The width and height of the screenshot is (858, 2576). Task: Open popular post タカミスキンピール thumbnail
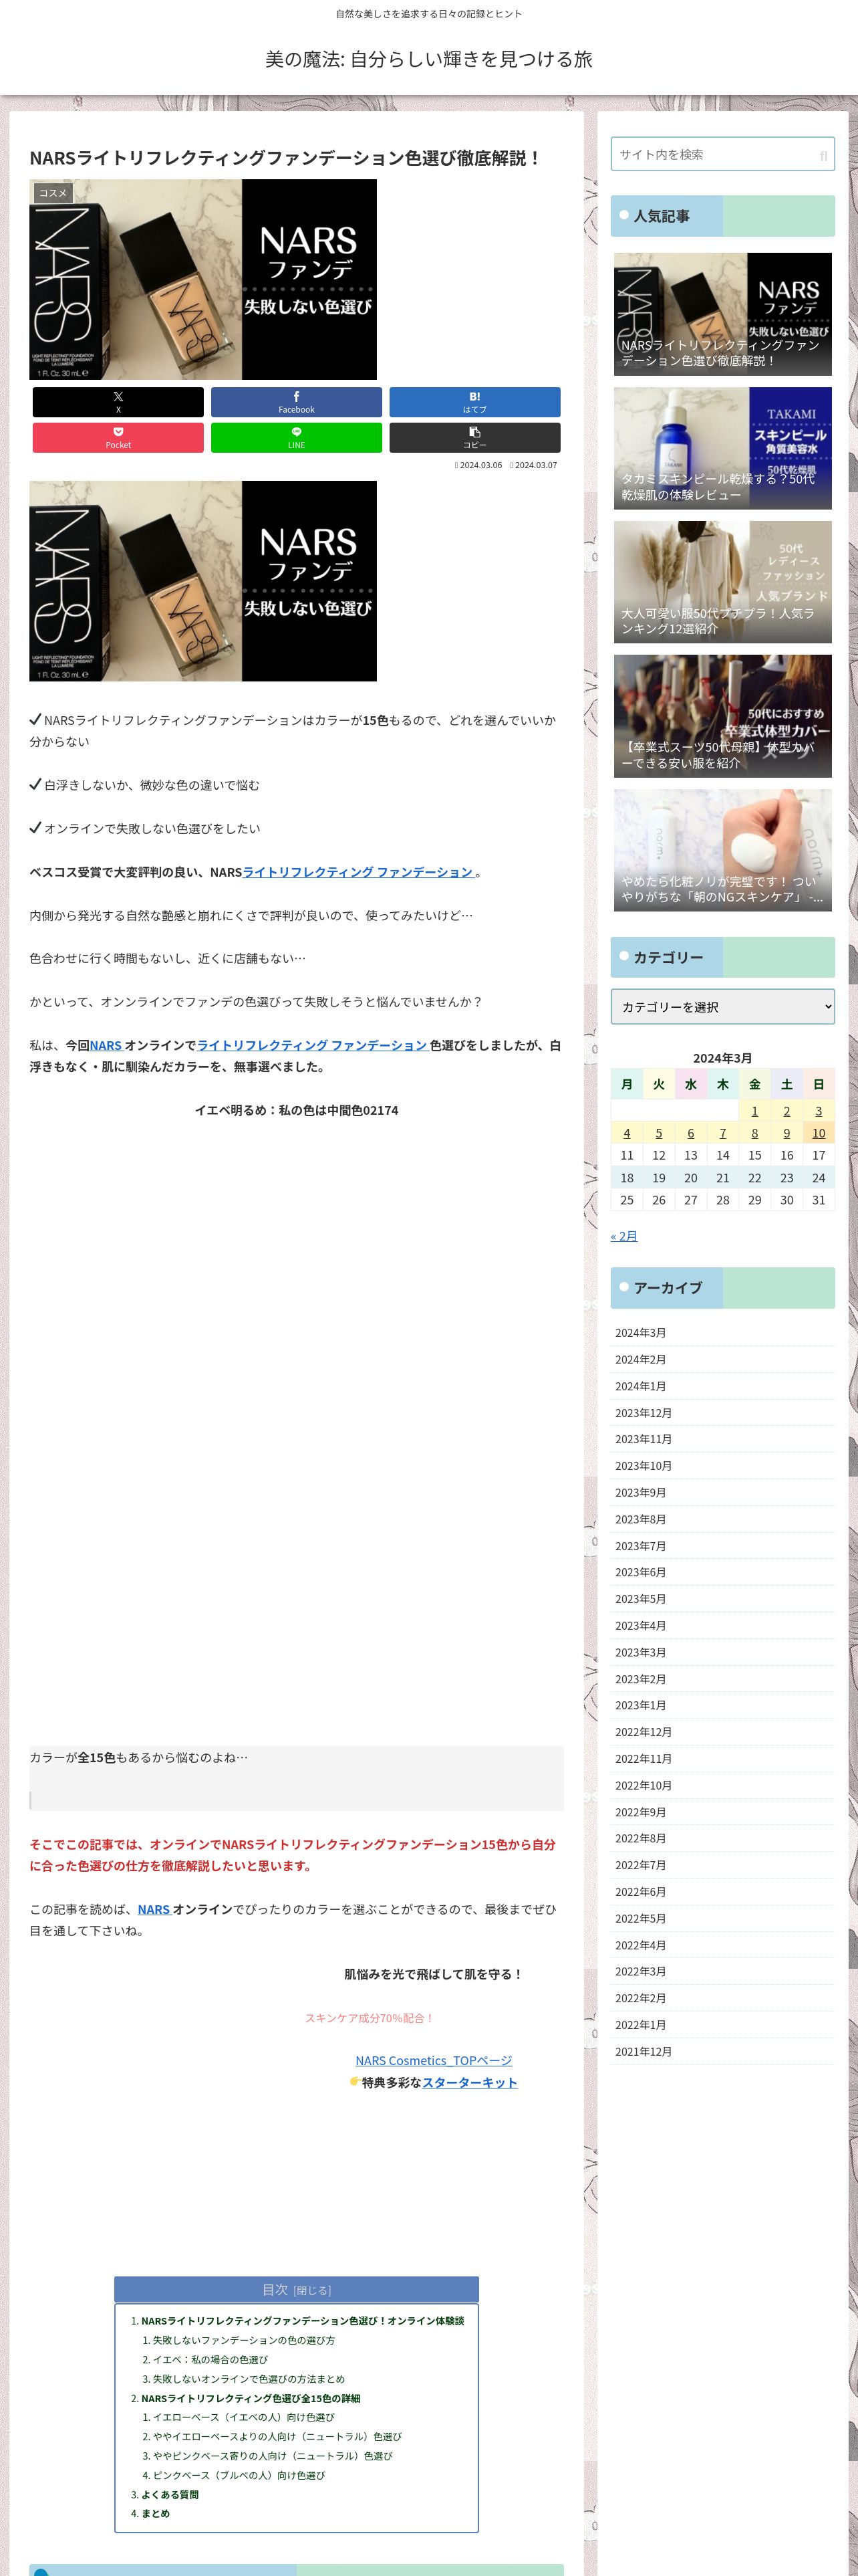click(722, 448)
